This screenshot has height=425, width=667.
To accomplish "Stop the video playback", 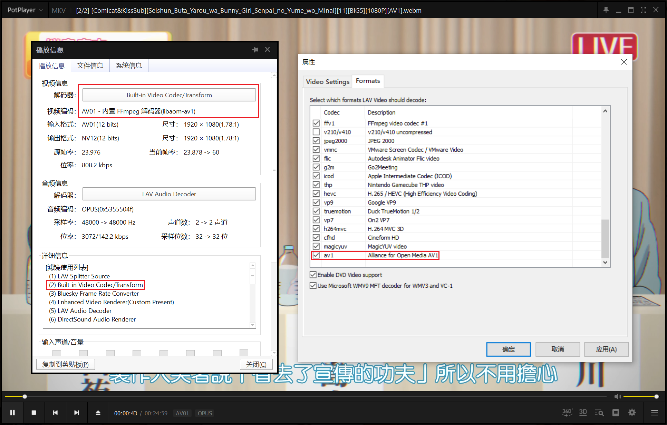I will click(x=34, y=413).
